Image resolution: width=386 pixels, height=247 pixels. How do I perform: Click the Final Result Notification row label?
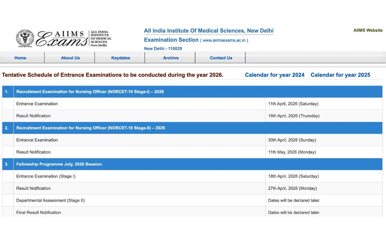39,213
